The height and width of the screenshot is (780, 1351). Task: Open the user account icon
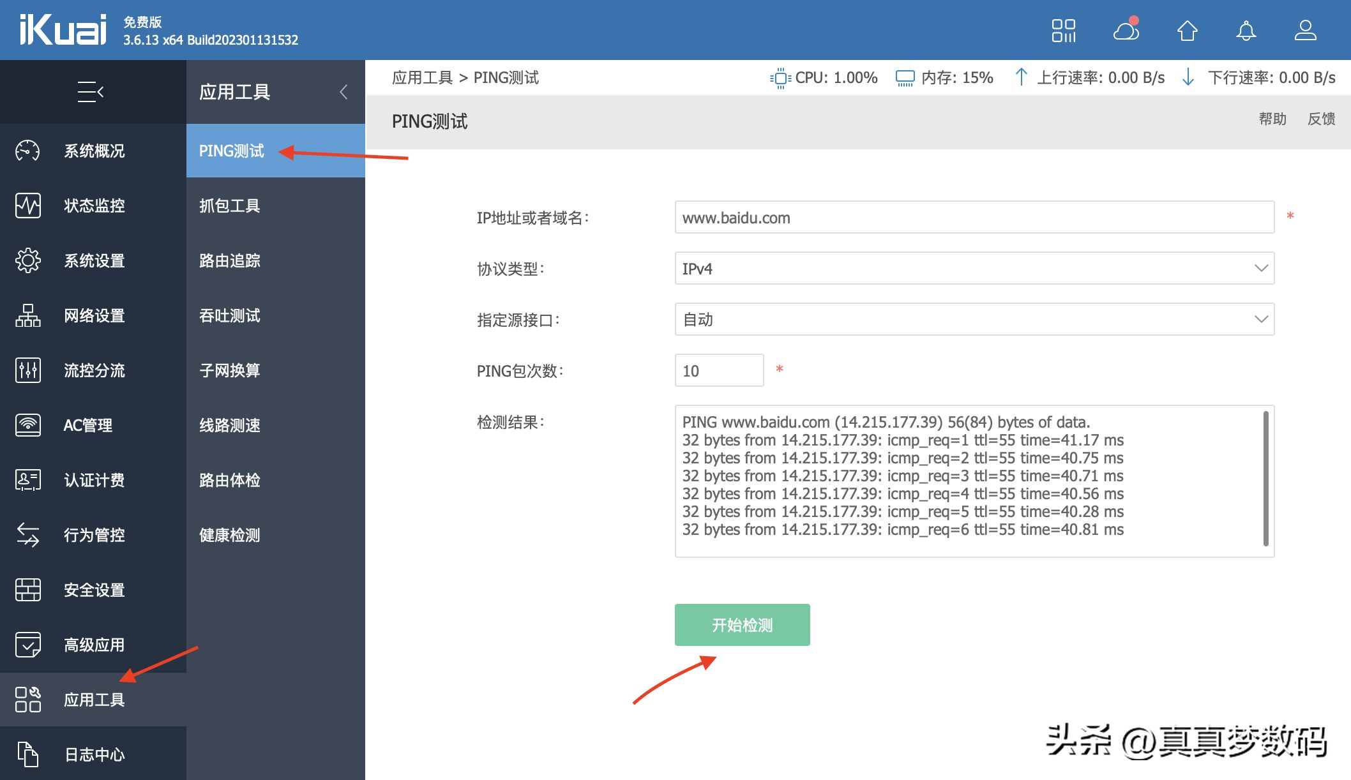[1306, 30]
